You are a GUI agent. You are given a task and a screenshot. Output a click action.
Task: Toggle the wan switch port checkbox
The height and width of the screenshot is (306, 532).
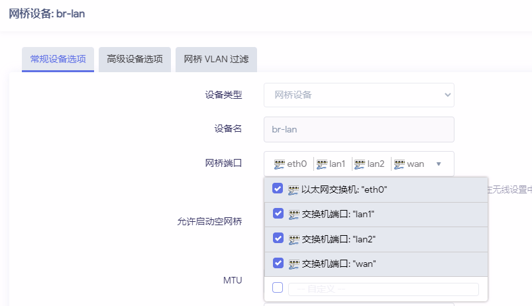(x=278, y=263)
